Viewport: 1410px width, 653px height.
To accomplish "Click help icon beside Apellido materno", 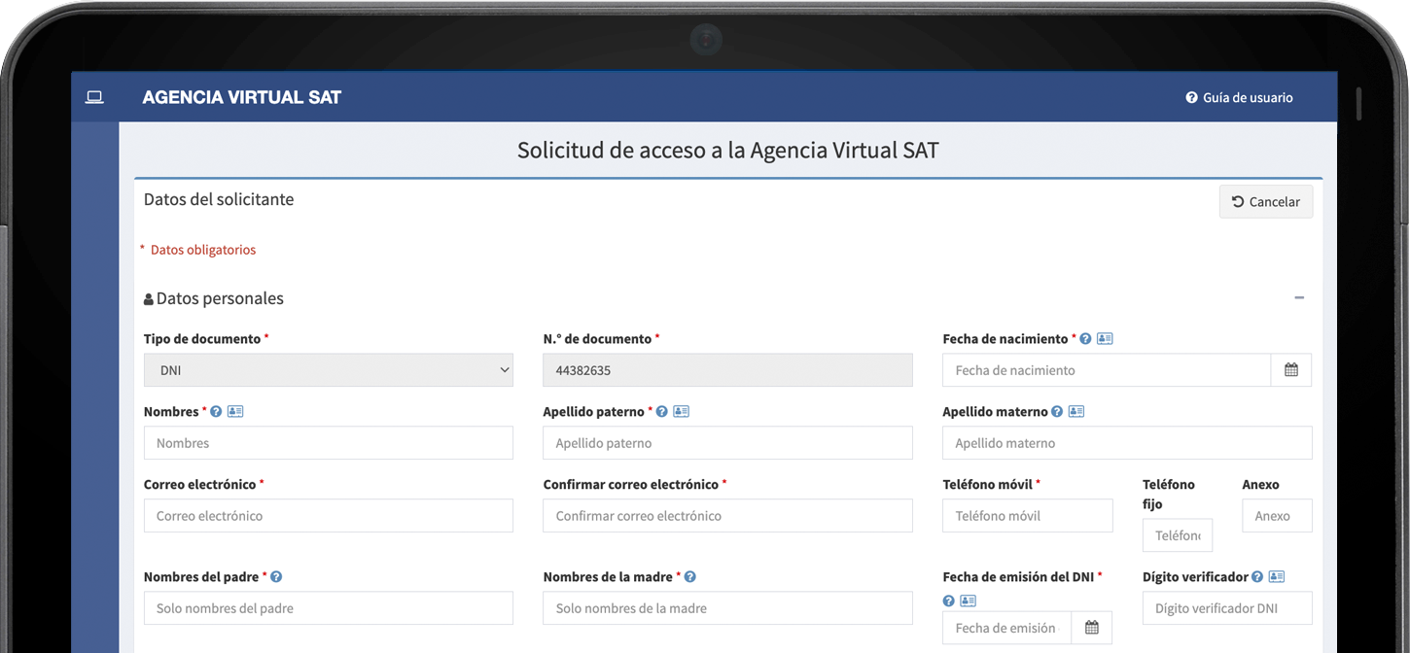I will [x=1057, y=412].
